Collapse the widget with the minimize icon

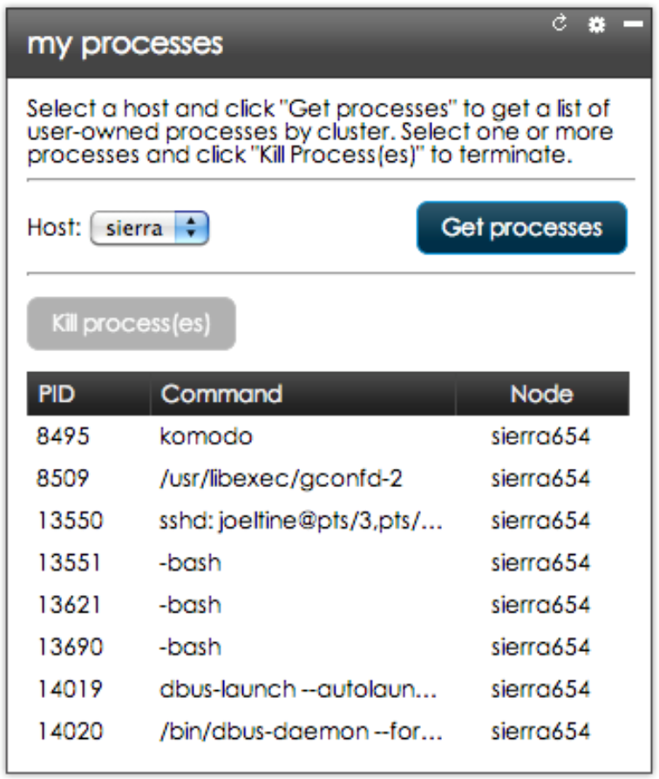(633, 25)
